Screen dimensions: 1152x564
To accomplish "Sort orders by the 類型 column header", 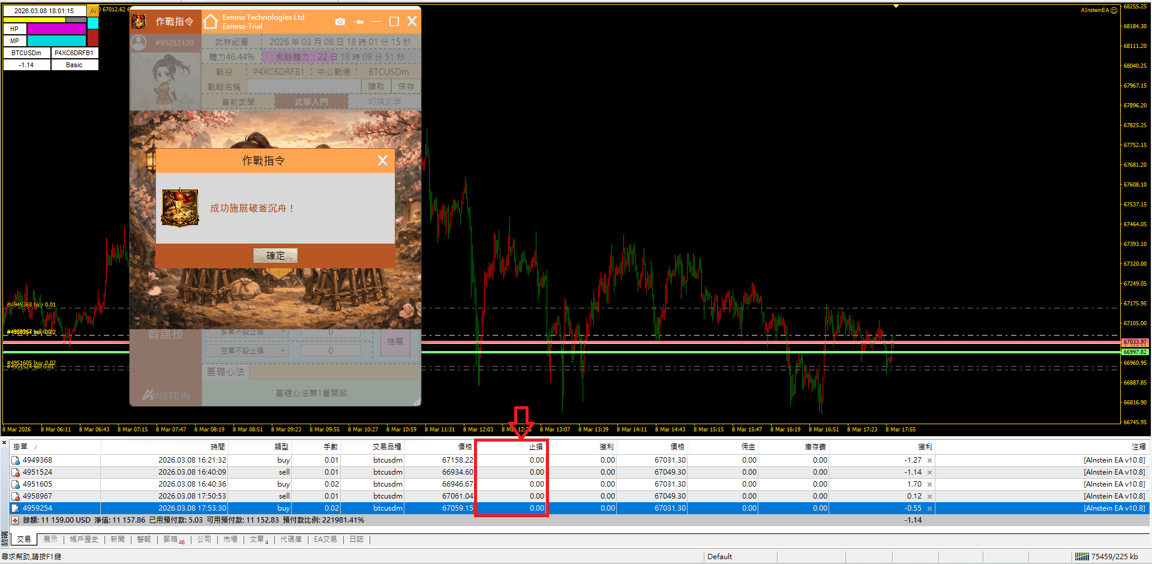I will pyautogui.click(x=260, y=447).
